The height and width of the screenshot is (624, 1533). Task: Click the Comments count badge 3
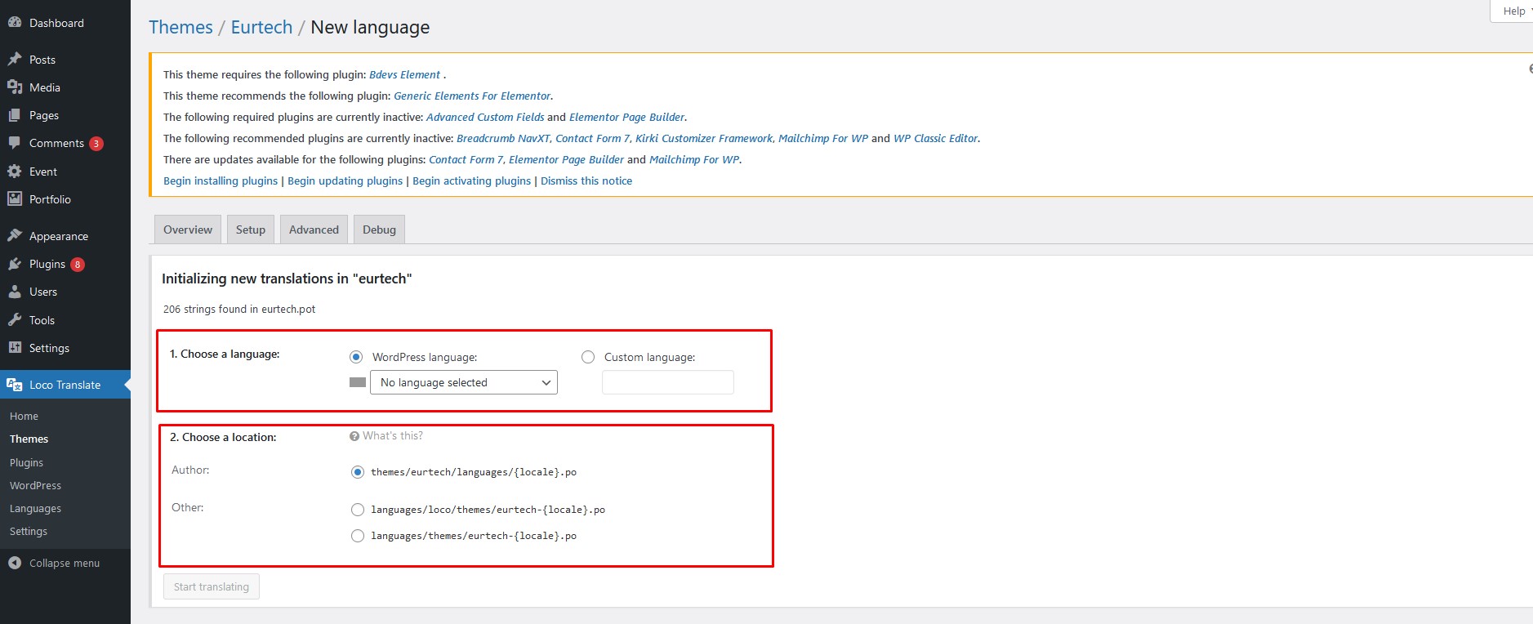point(96,144)
